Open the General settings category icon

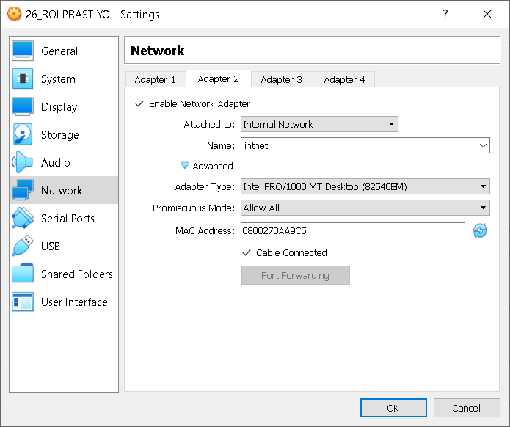[23, 51]
